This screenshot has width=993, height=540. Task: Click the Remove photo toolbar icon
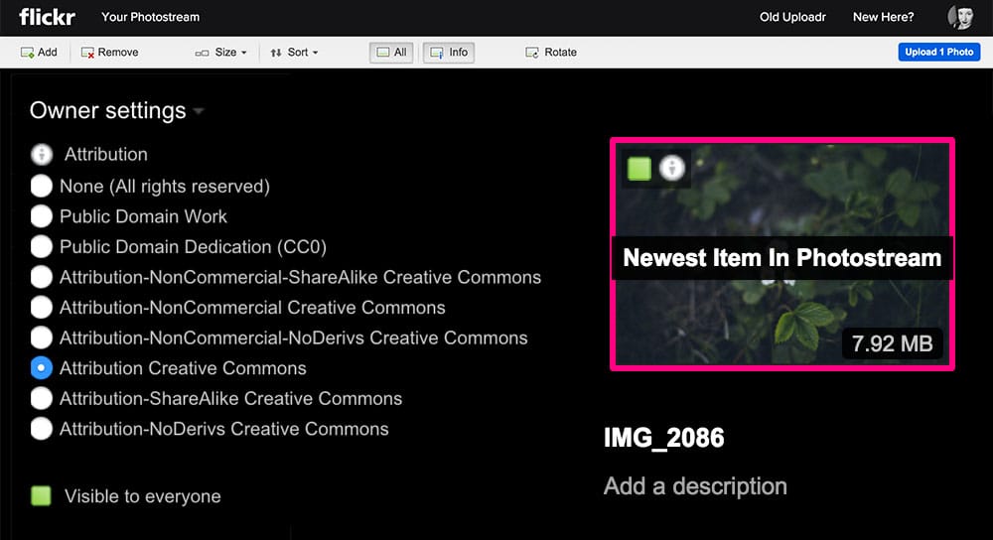(x=87, y=53)
